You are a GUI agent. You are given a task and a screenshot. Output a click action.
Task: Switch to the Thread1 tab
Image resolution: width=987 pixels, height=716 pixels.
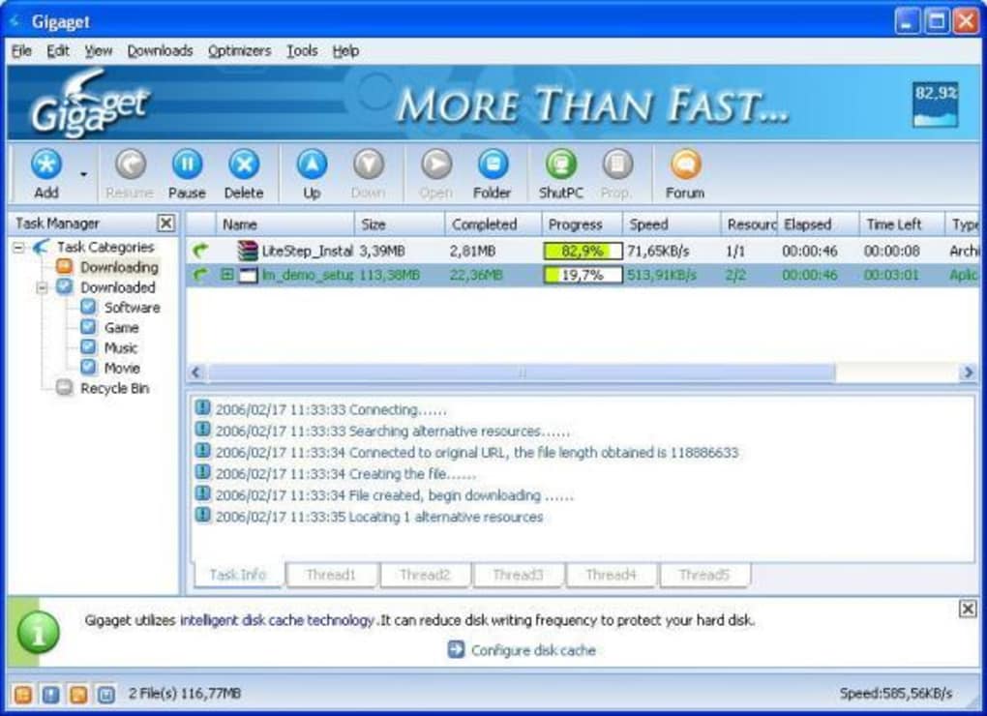coord(332,574)
